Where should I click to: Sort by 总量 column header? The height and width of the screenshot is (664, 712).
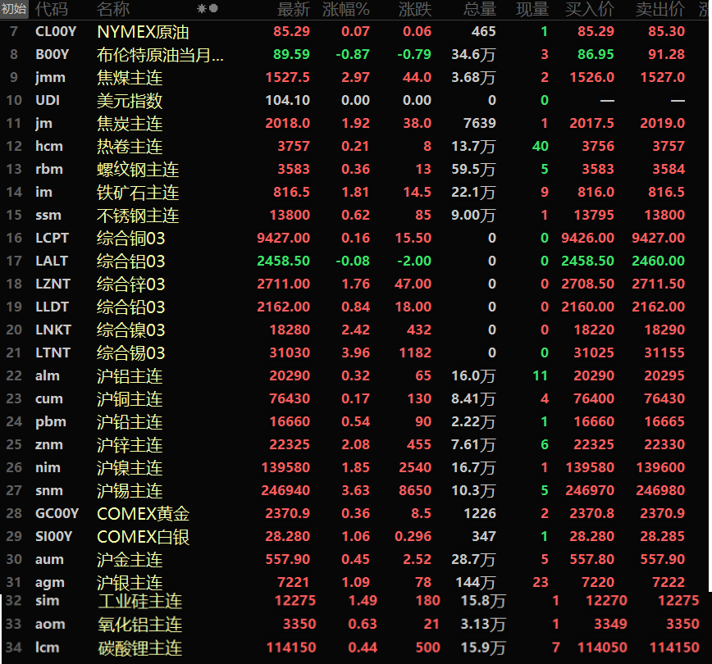tap(480, 9)
